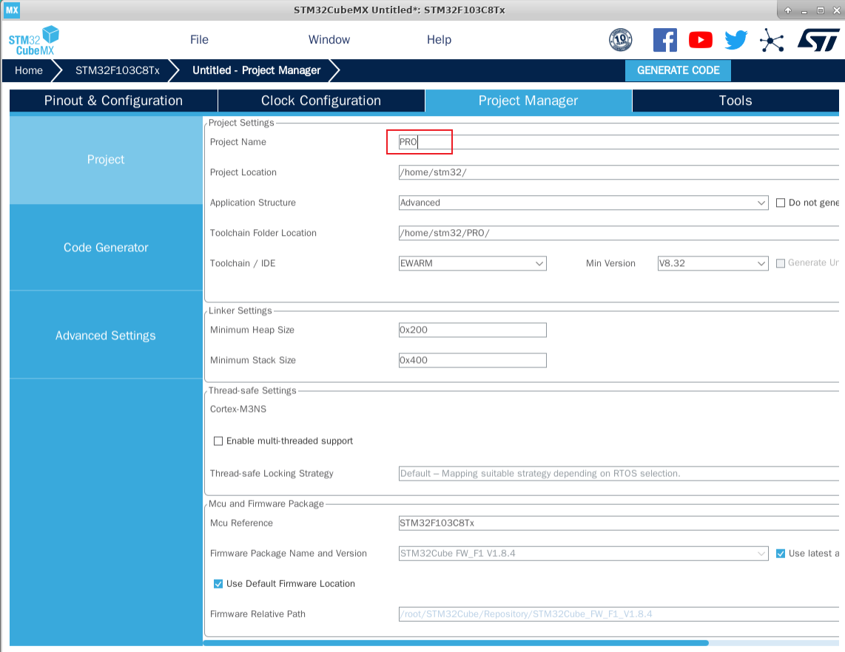
Task: Open the Facebook page icon
Action: point(665,40)
